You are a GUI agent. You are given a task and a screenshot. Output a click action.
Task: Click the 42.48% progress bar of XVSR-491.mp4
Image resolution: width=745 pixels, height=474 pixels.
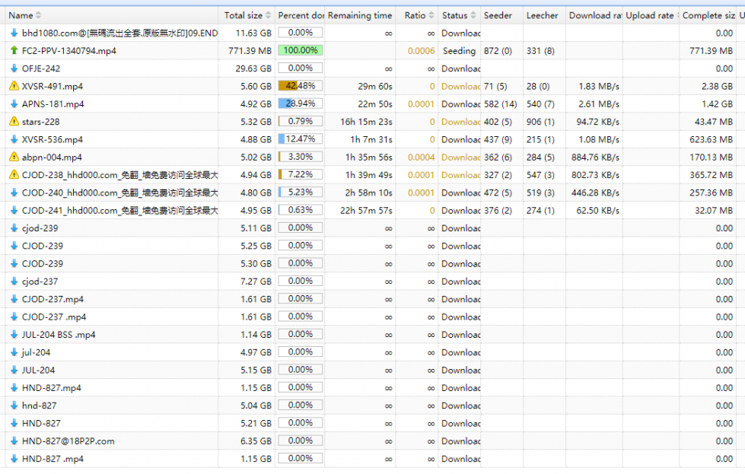tap(301, 86)
